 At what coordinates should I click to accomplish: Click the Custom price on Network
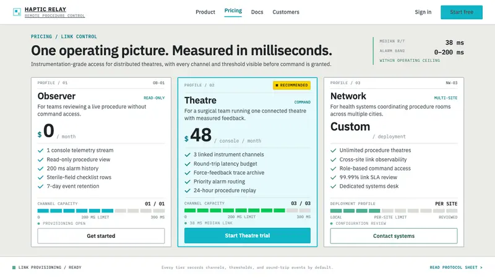pyautogui.click(x=350, y=127)
